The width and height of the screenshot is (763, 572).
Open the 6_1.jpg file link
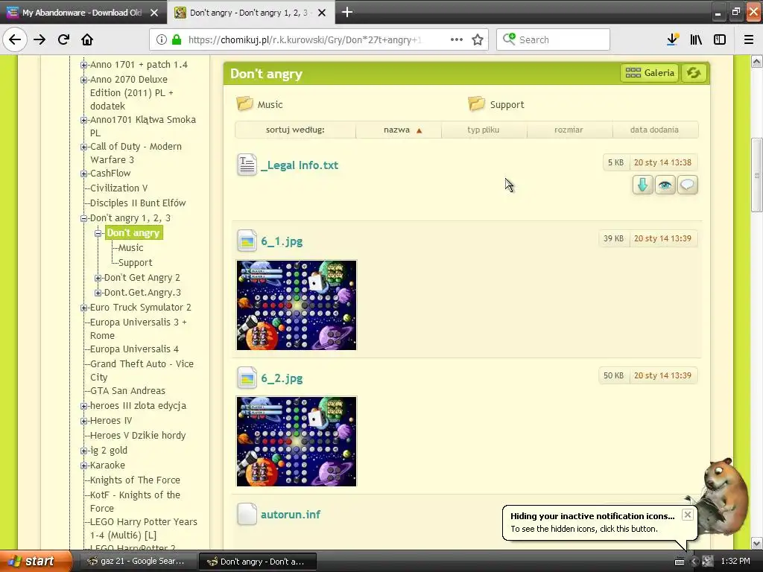tap(282, 241)
